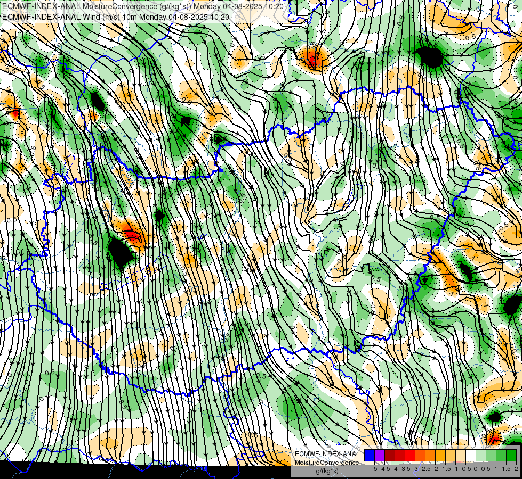522x479 pixels.
Task: Pick the white legend swatch
Action: (x=471, y=455)
